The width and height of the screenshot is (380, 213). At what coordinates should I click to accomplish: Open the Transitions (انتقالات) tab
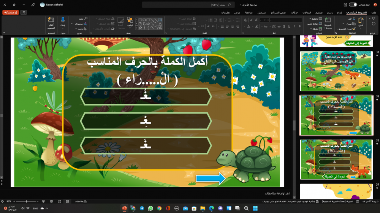307,13
